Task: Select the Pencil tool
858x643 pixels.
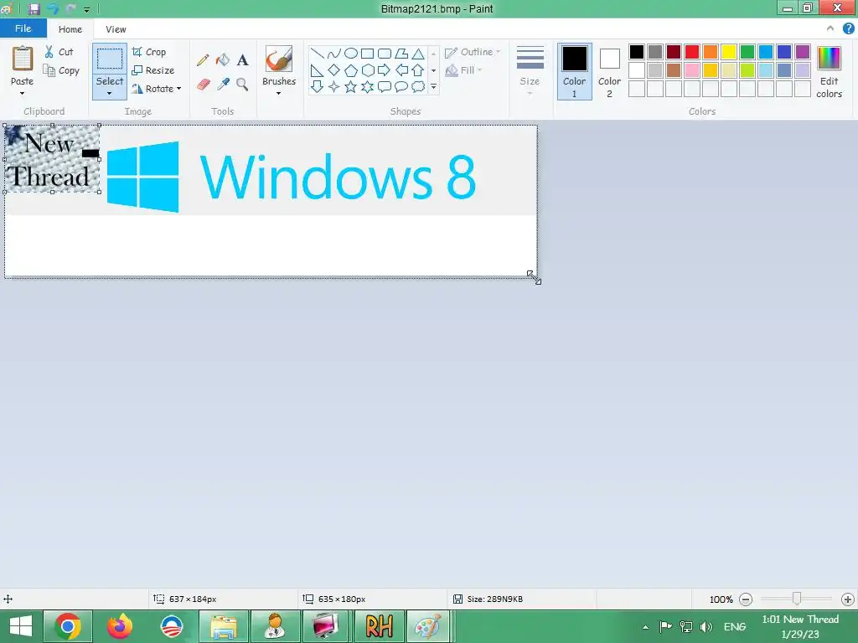Action: [x=203, y=59]
